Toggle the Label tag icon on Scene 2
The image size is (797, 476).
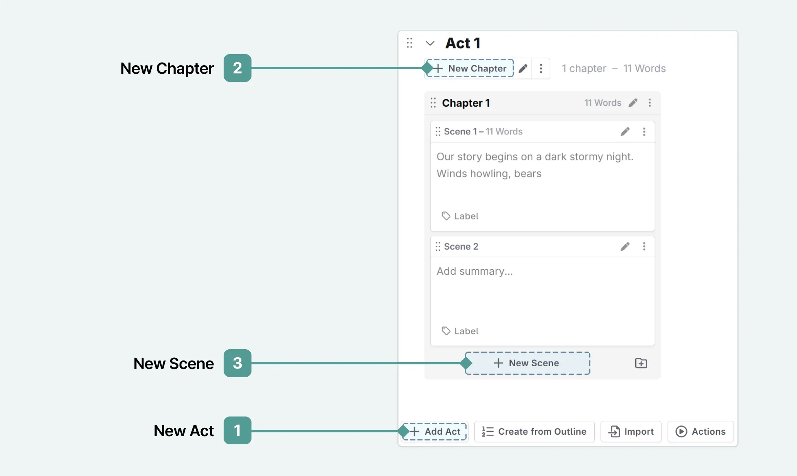[446, 331]
